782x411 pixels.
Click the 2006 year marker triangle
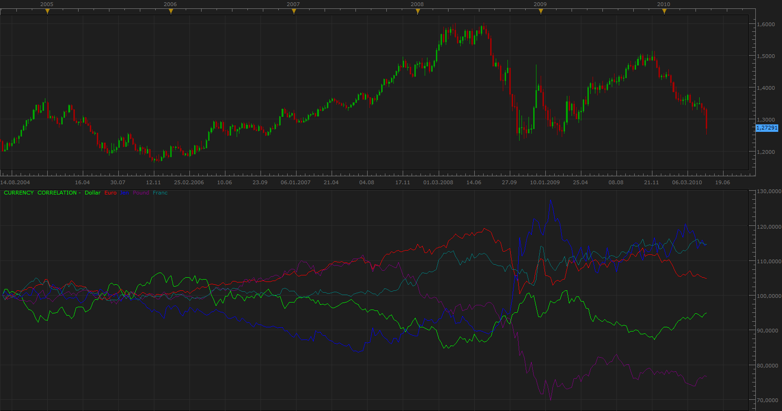(x=171, y=12)
